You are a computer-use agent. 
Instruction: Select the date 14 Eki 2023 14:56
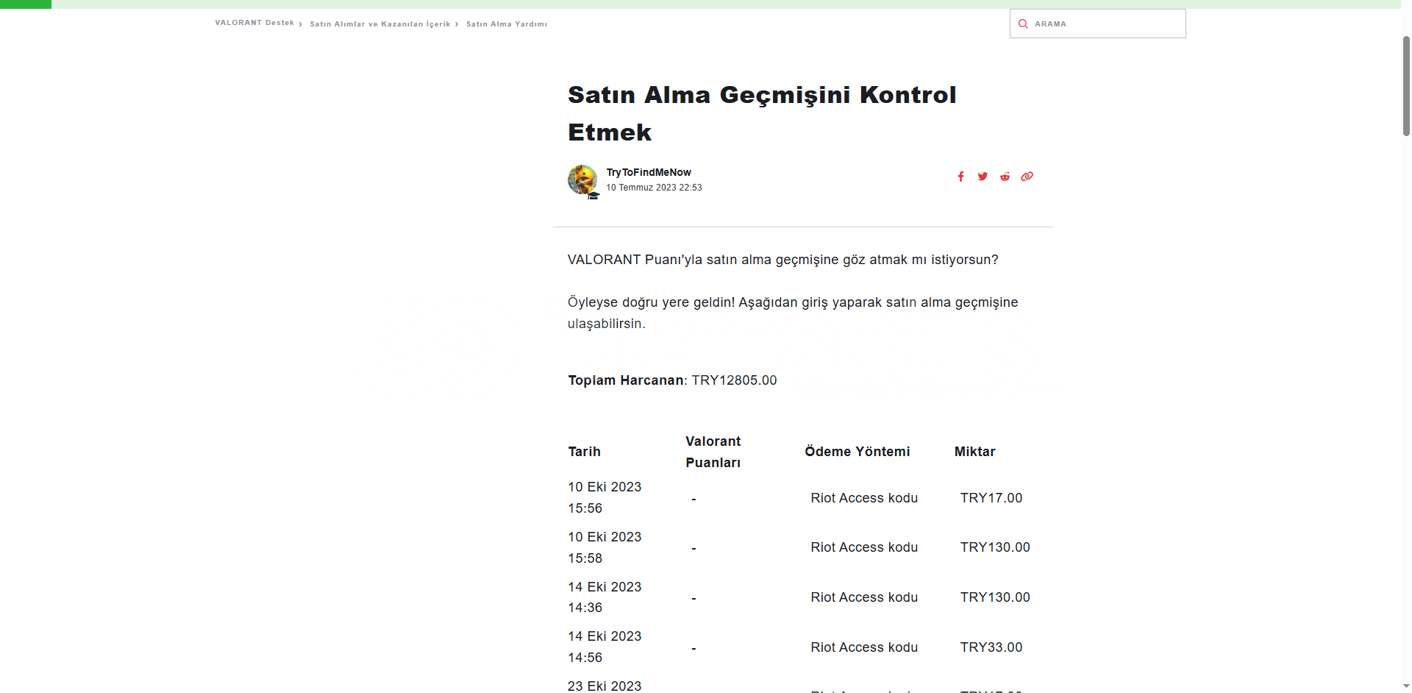point(605,647)
